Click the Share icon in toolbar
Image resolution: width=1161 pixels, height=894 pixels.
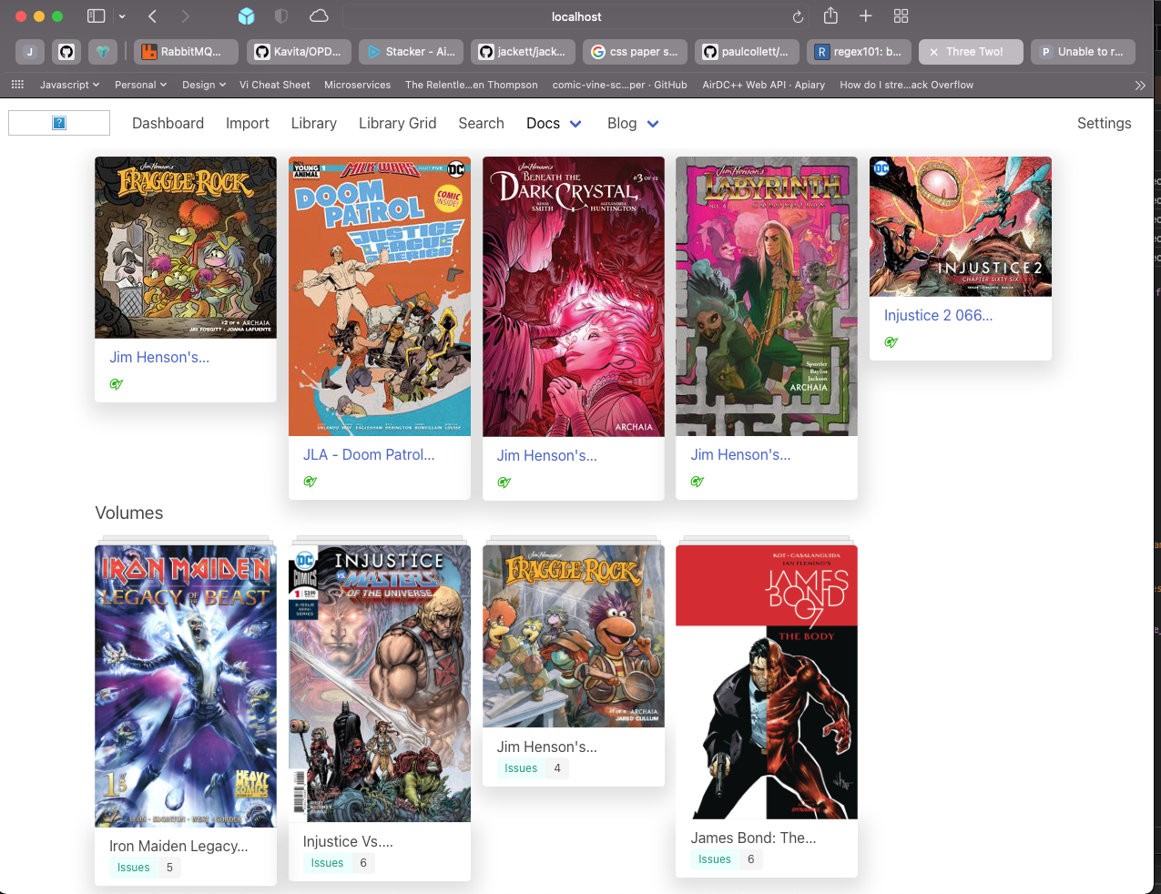click(830, 16)
